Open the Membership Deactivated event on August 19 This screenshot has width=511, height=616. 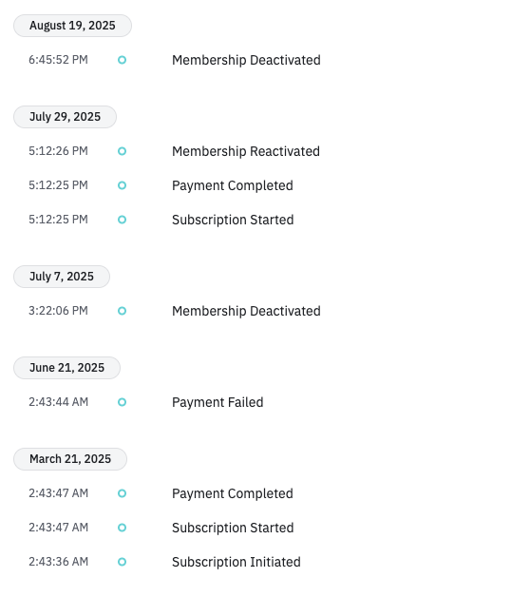tap(246, 60)
